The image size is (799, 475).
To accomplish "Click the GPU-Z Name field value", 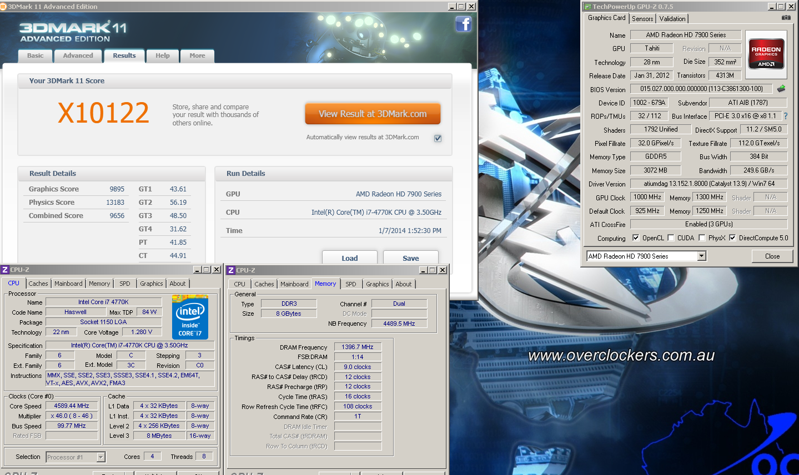I will [686, 35].
